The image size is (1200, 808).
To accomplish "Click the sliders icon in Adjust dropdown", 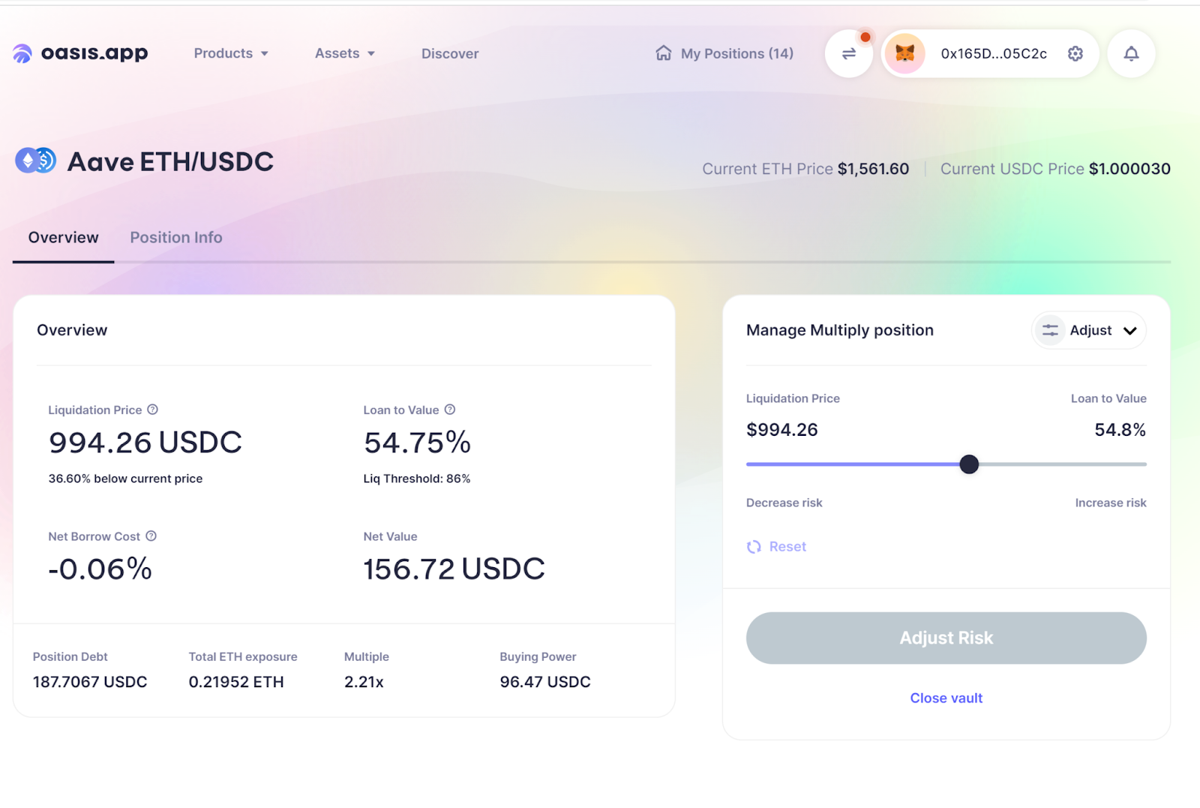I will point(1051,330).
